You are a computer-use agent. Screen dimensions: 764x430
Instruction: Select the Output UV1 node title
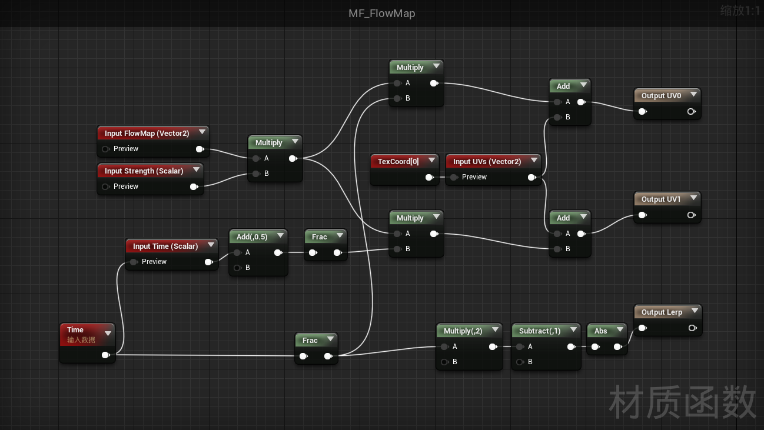pos(661,199)
